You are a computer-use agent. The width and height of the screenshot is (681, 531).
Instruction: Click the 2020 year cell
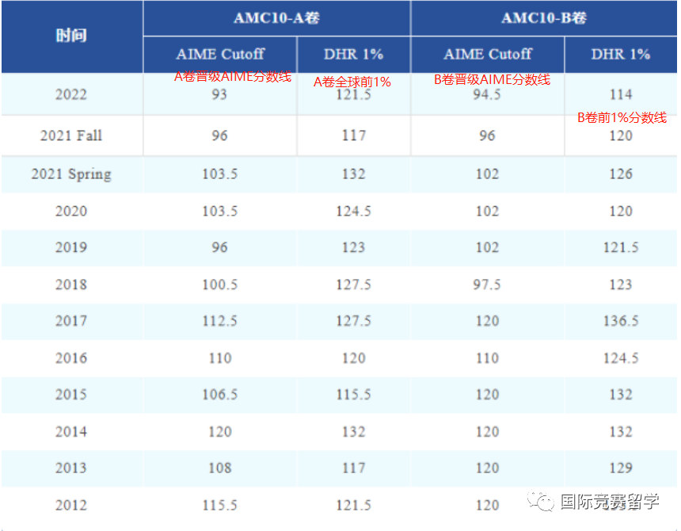coord(71,211)
